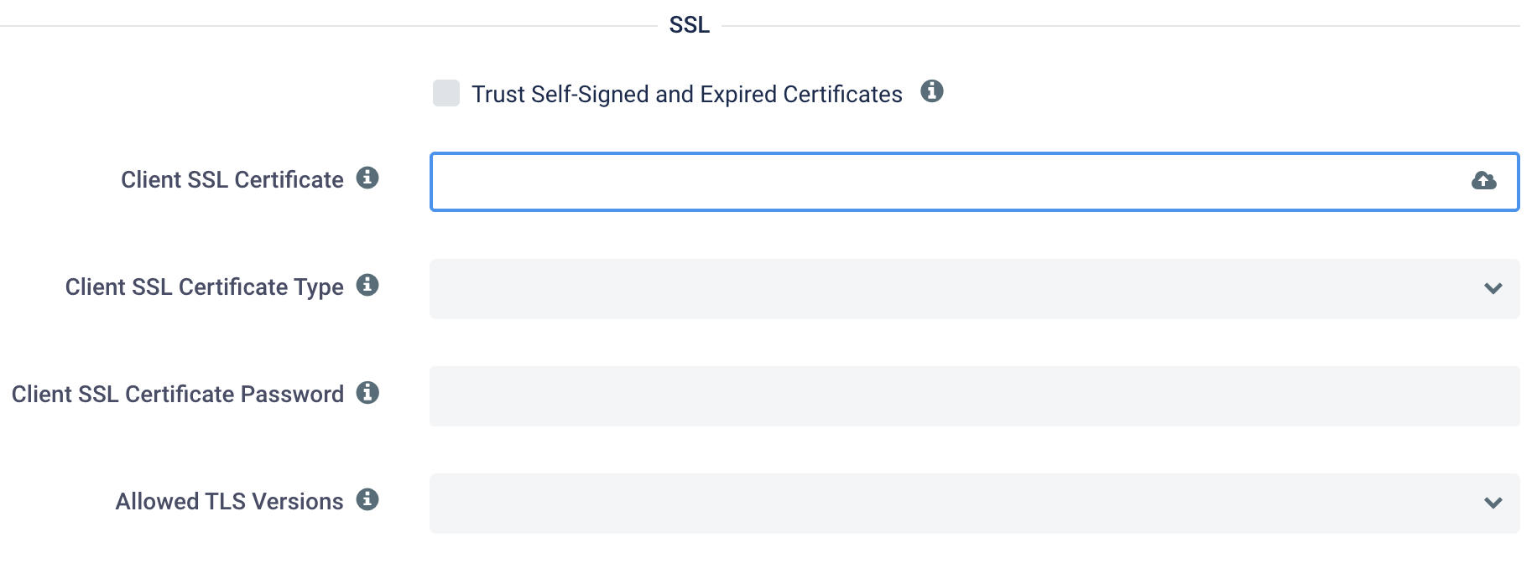
Task: Click info icon beside Client SSL Certificate Password
Action: 367,392
